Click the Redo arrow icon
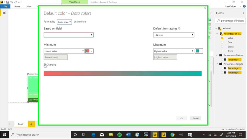 tap(15, 2)
